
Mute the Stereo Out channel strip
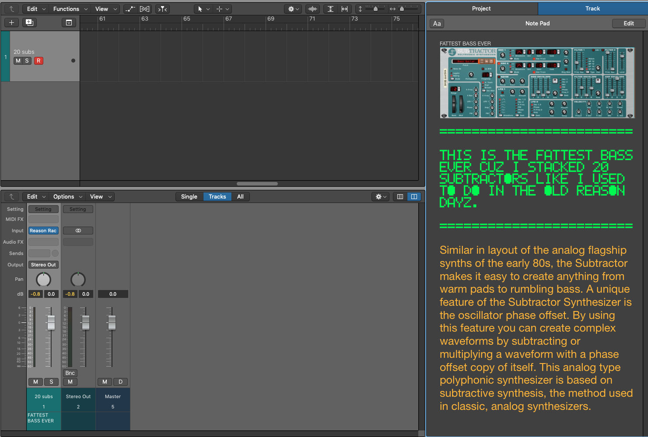[70, 382]
